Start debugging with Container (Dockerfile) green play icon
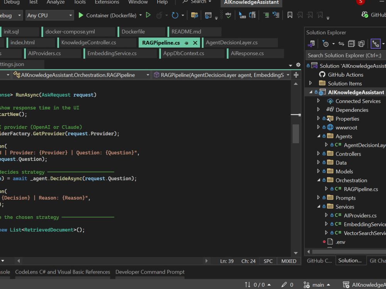 pos(81,15)
